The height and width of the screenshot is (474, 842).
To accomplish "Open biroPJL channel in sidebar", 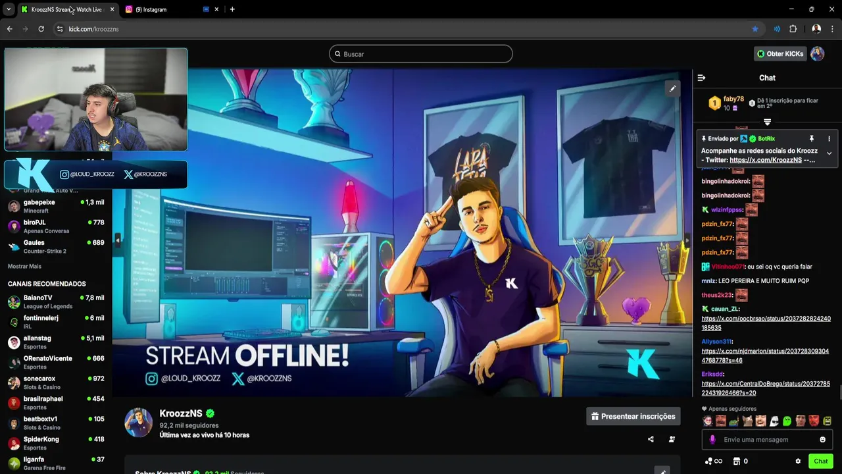I will pos(56,226).
